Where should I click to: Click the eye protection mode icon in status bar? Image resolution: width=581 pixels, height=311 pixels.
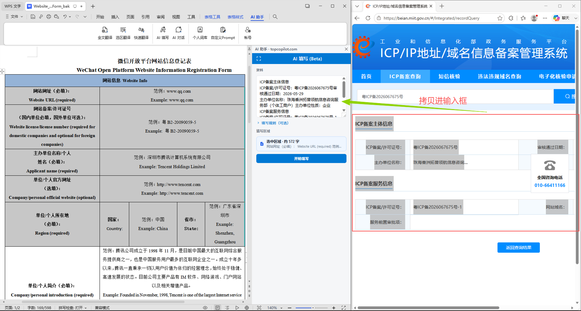click(x=205, y=308)
